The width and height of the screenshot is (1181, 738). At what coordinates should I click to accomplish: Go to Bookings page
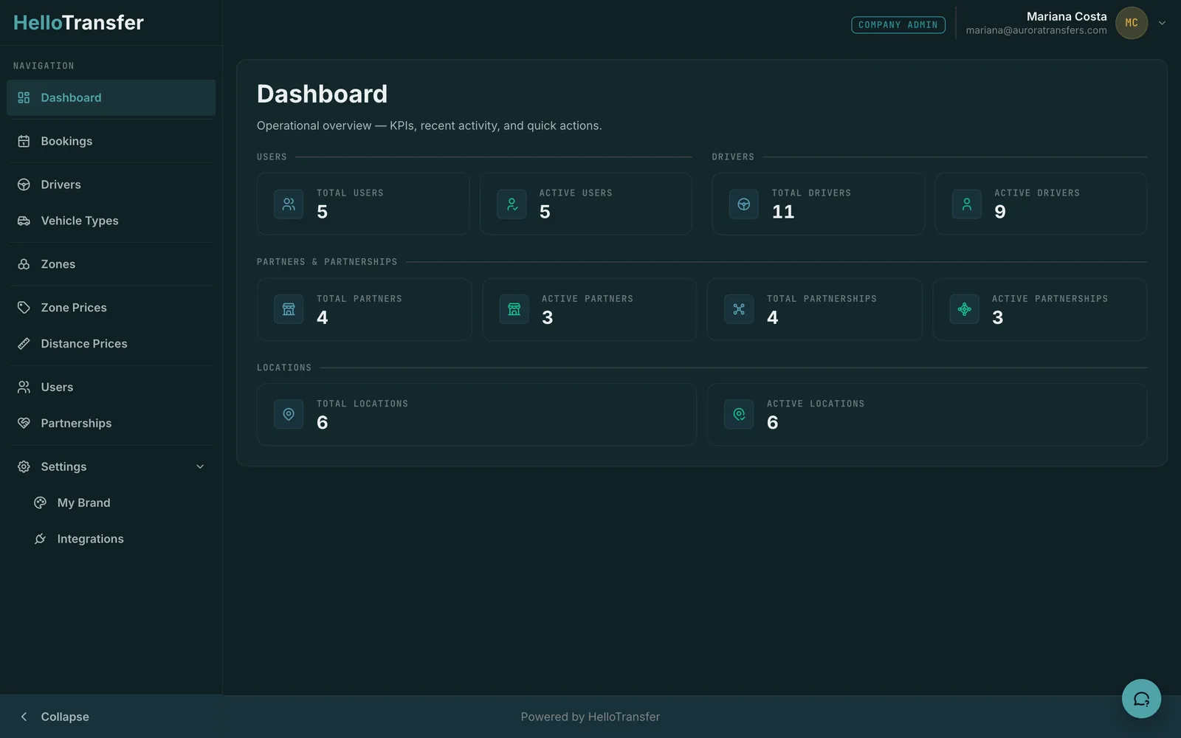(111, 141)
